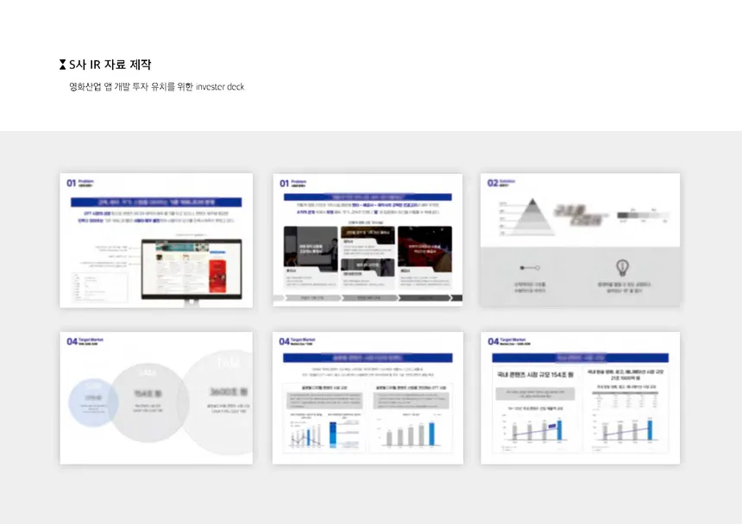Open the 01 Problem slide with monitor mockup
This screenshot has width=742, height=524.
coord(156,240)
